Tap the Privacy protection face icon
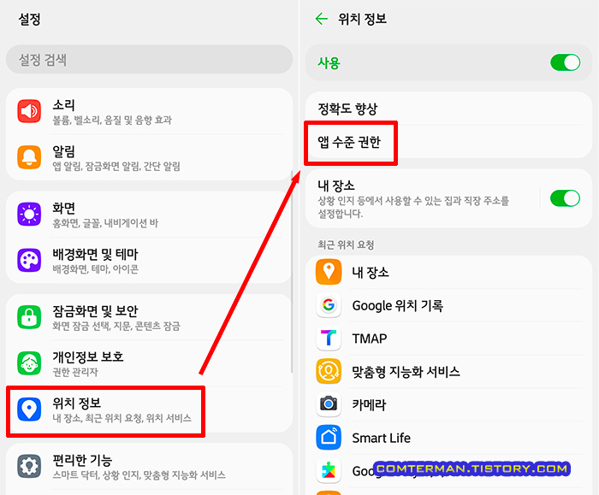The height and width of the screenshot is (495, 599). coord(29,363)
